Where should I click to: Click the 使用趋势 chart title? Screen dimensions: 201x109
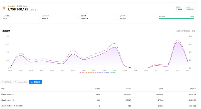6,31
